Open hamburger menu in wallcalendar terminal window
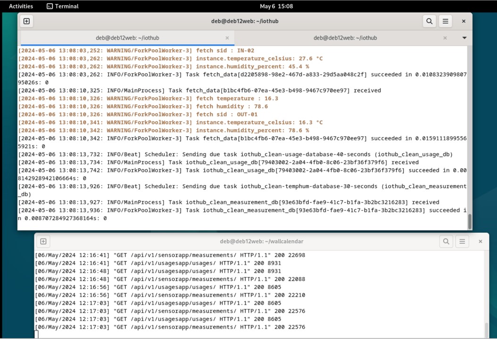The image size is (497, 339). point(462,242)
